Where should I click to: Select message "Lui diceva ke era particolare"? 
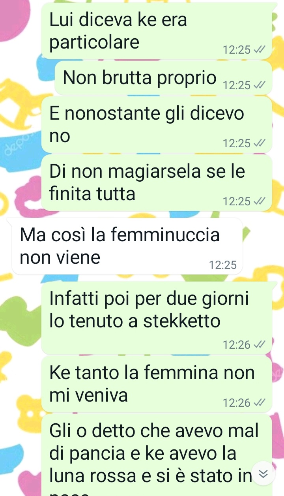(157, 31)
